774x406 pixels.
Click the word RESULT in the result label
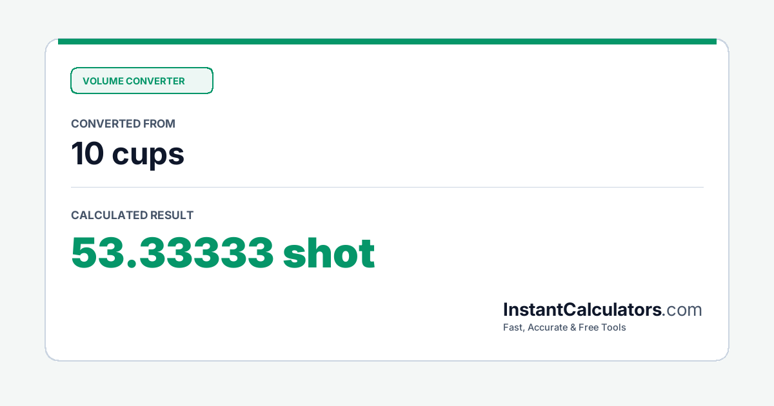pos(172,215)
